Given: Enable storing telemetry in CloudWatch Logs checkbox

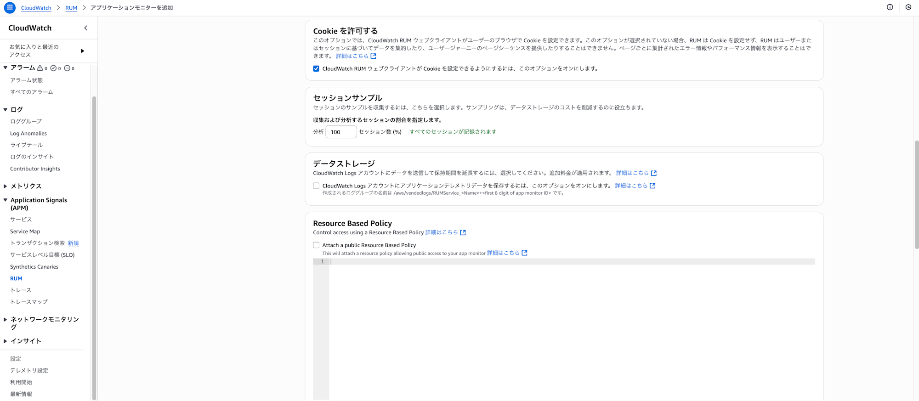Looking at the screenshot, I should (x=316, y=186).
